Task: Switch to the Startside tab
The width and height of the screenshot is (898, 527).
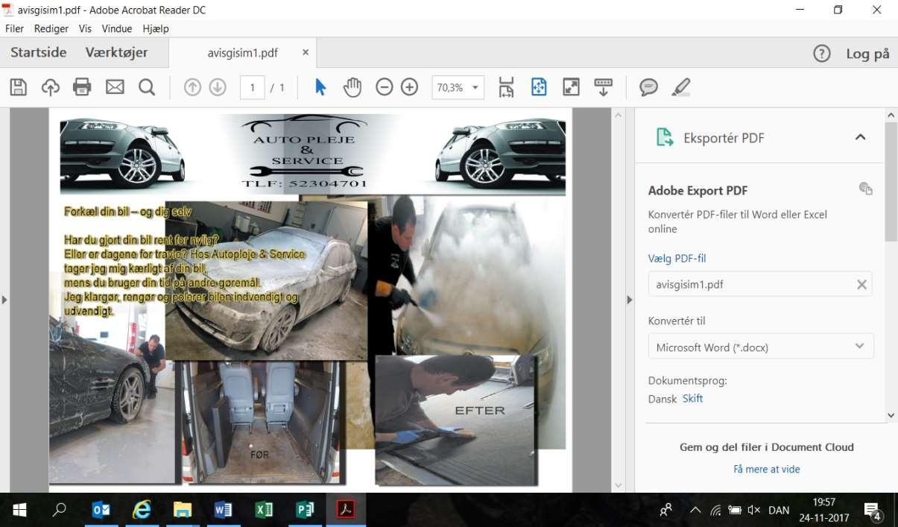Action: [x=39, y=53]
